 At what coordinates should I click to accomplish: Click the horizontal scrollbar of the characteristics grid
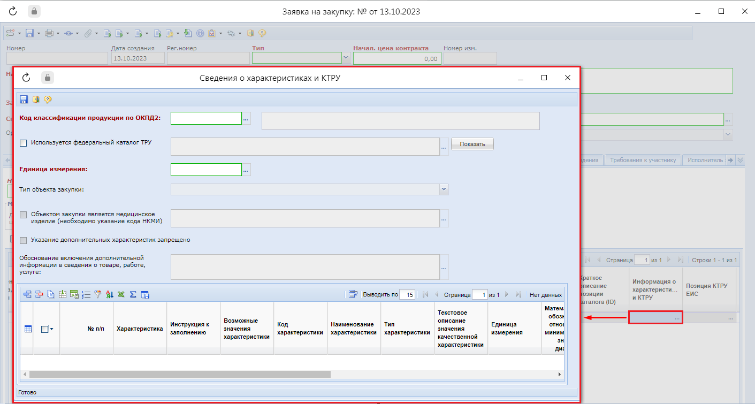tap(180, 375)
